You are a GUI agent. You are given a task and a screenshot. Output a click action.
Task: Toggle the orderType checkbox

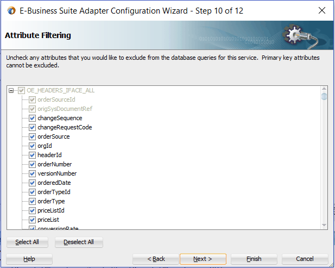tap(32, 201)
